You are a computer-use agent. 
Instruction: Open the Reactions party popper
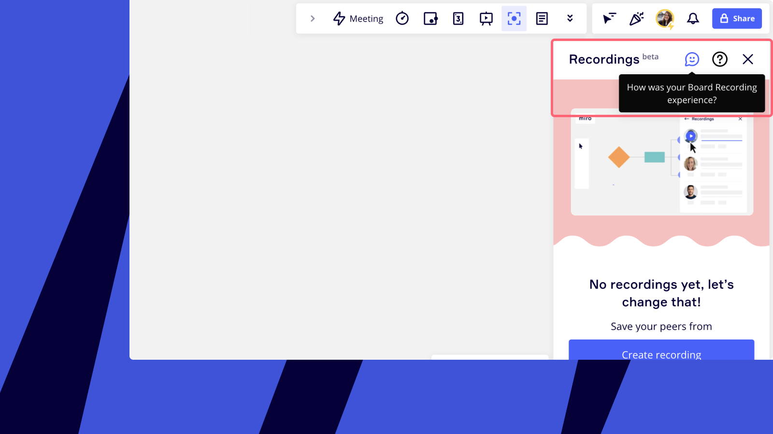(636, 19)
